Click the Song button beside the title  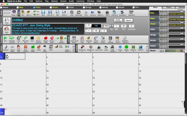(x=7, y=21)
